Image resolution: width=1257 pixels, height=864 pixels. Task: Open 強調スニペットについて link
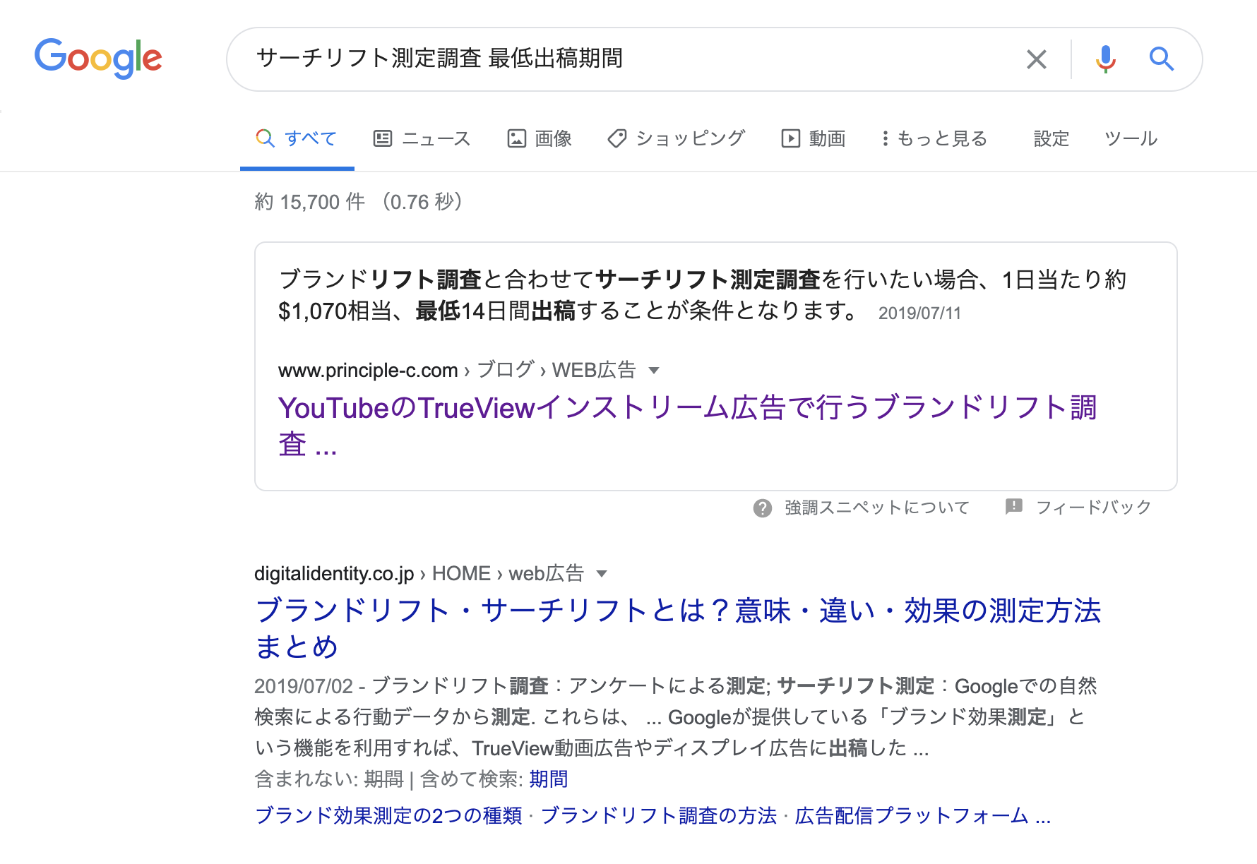(877, 508)
